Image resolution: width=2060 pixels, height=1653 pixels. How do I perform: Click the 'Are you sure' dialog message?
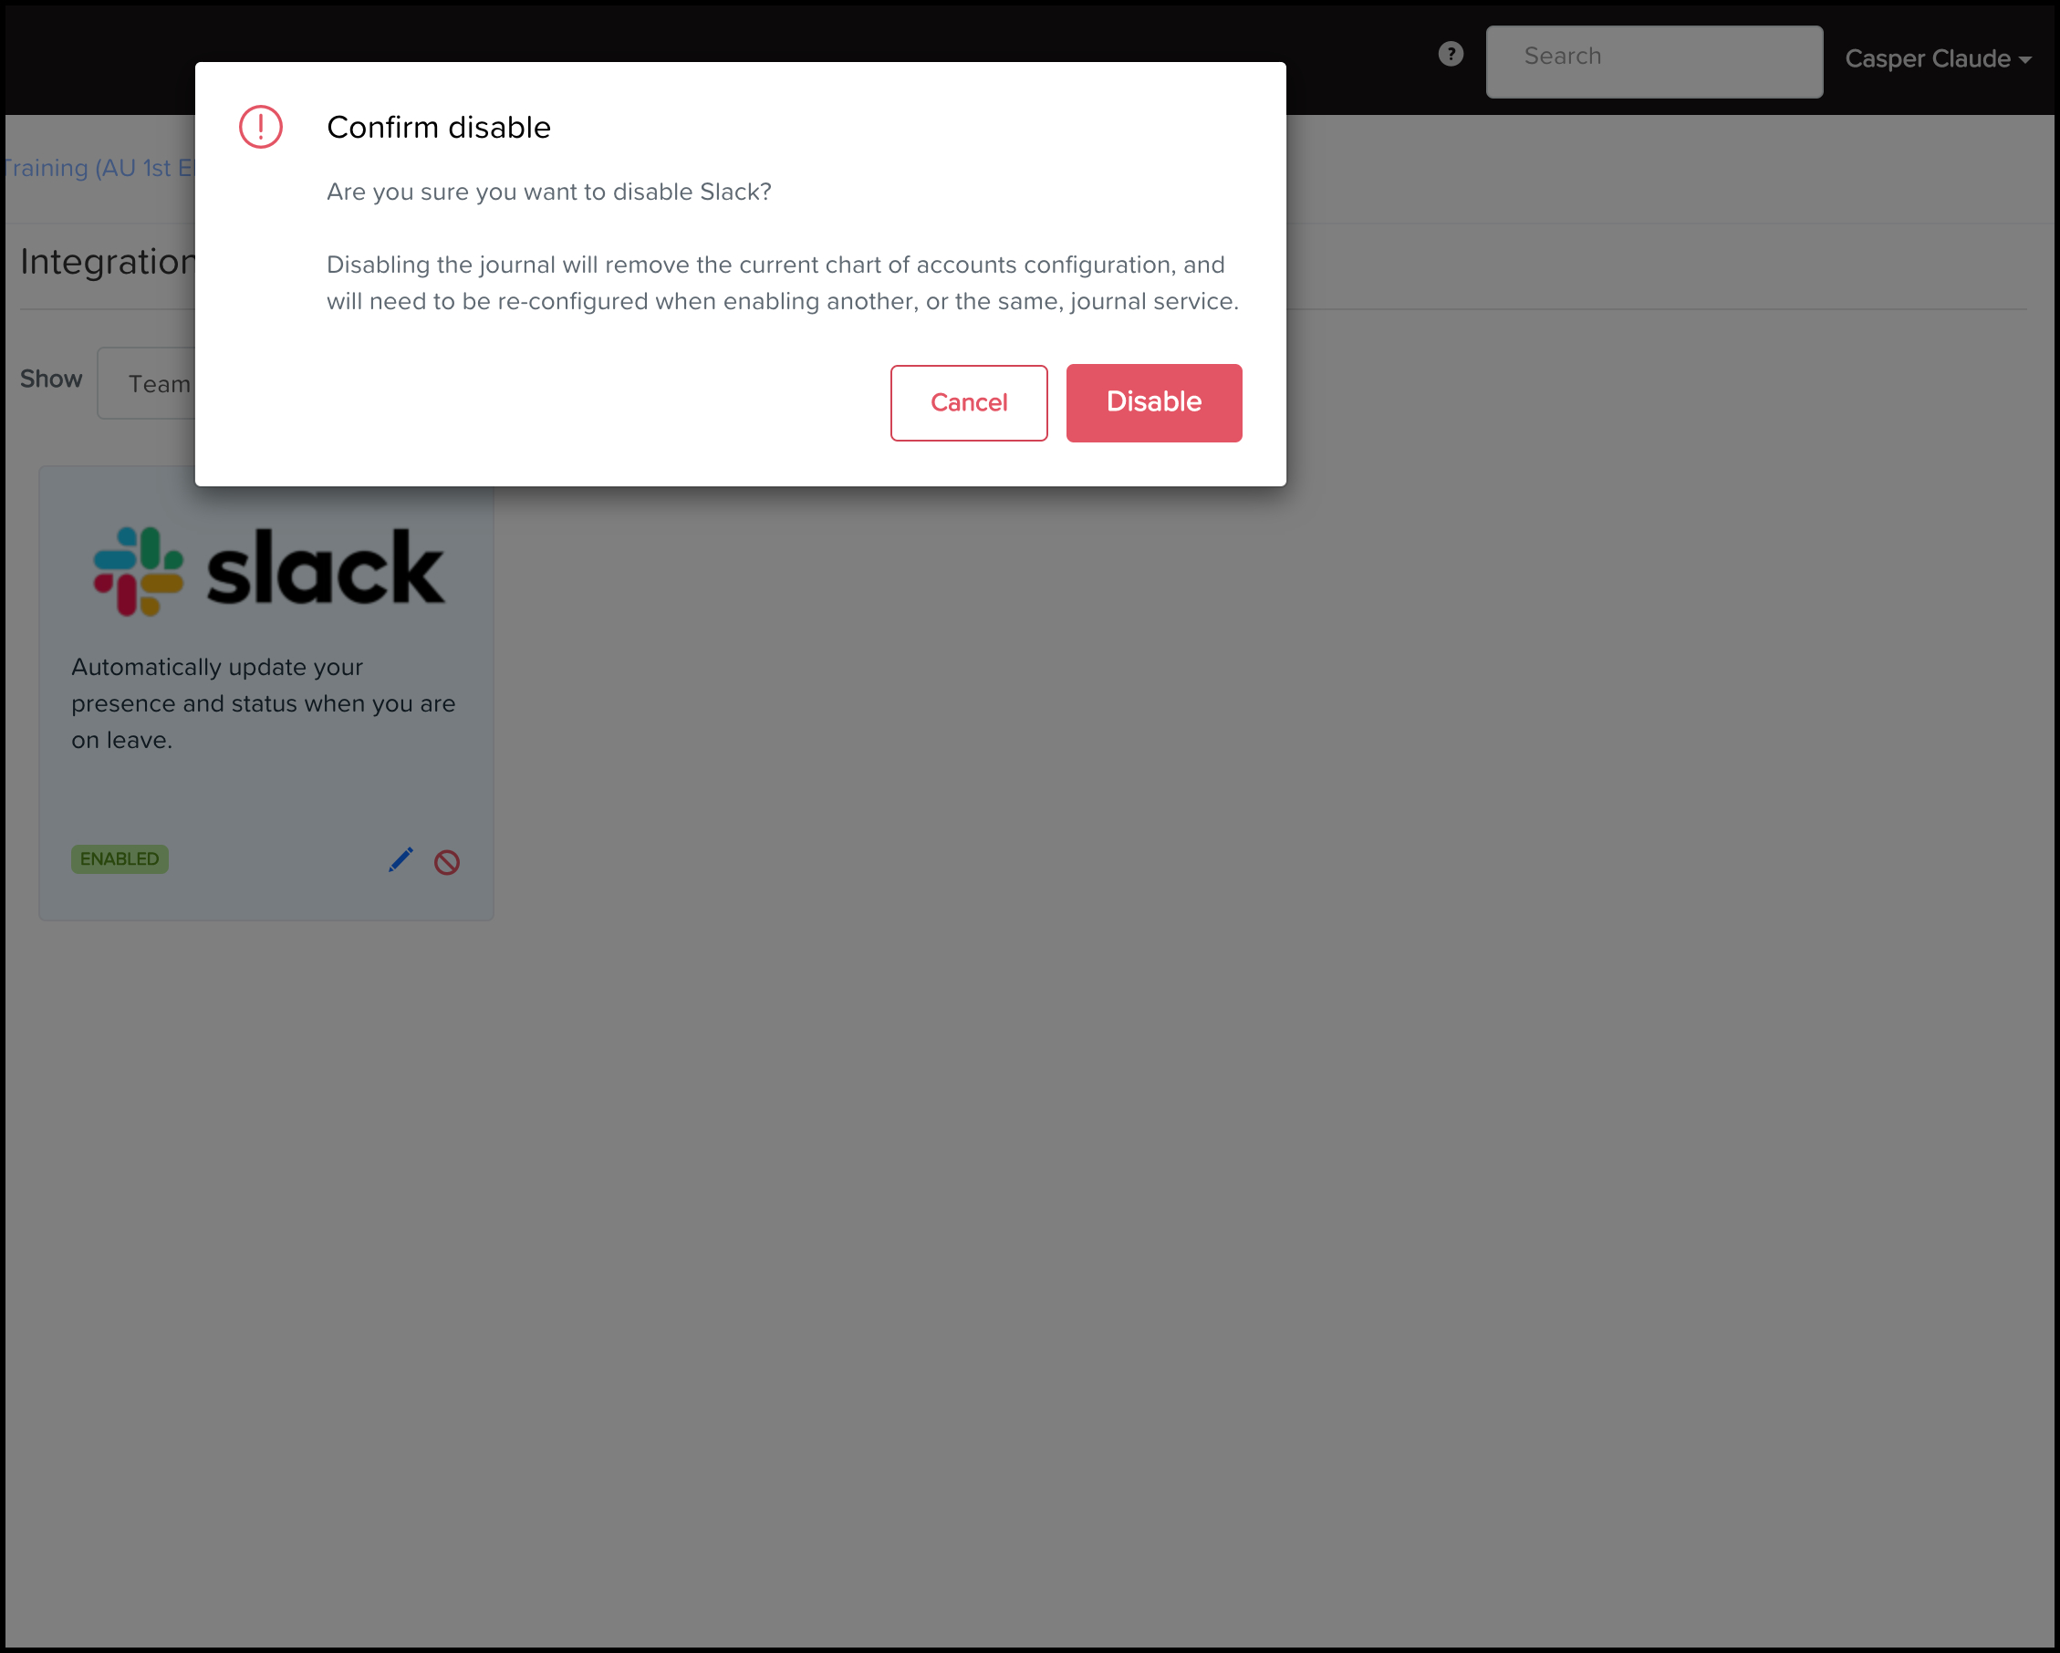548,192
